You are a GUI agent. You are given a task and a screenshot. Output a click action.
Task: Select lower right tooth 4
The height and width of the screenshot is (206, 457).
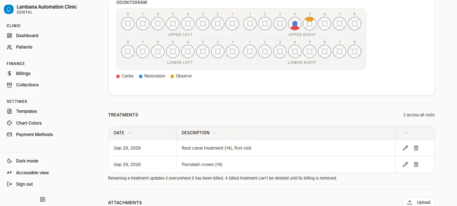[x=295, y=52]
